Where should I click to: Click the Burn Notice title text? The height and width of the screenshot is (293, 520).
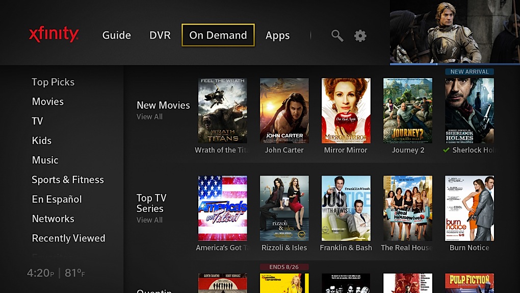click(x=469, y=248)
